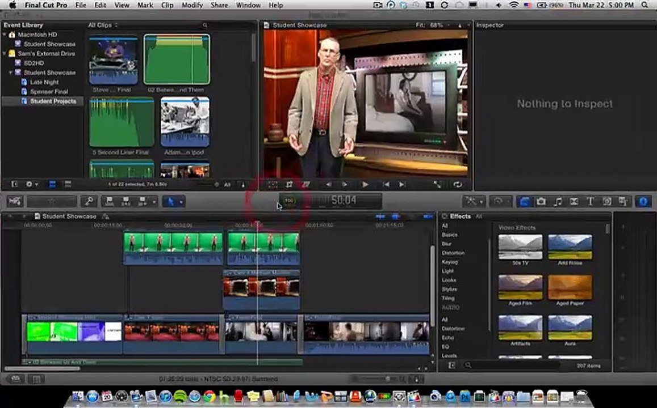Click the Crop tool in viewer
Viewport: 657px width, 408px height.
[289, 184]
